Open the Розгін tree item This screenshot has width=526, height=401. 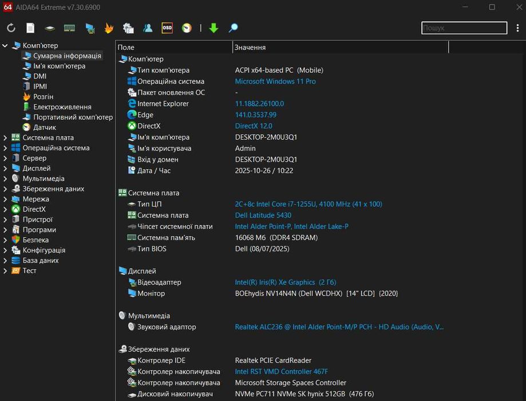pyautogui.click(x=43, y=97)
